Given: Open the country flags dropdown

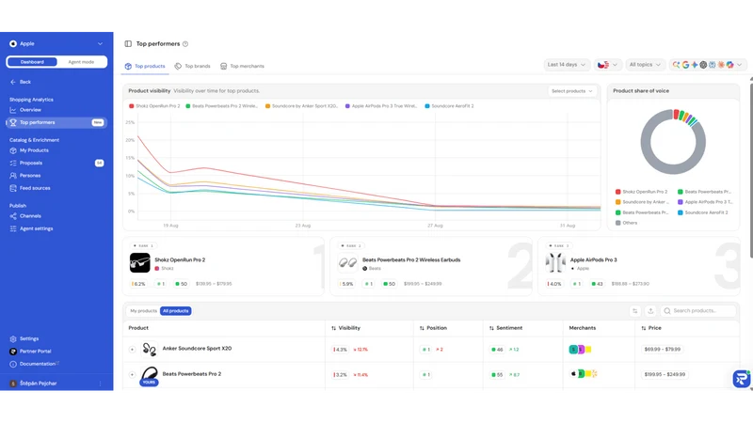Looking at the screenshot, I should click(607, 65).
